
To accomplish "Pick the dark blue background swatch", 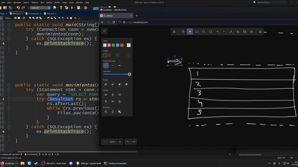I will click(x=118, y=55).
